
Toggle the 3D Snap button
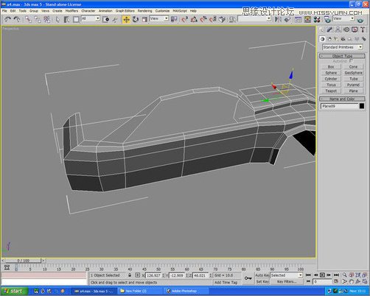click(184, 19)
